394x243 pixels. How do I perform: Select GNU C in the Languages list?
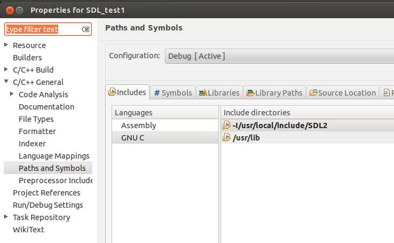point(166,138)
